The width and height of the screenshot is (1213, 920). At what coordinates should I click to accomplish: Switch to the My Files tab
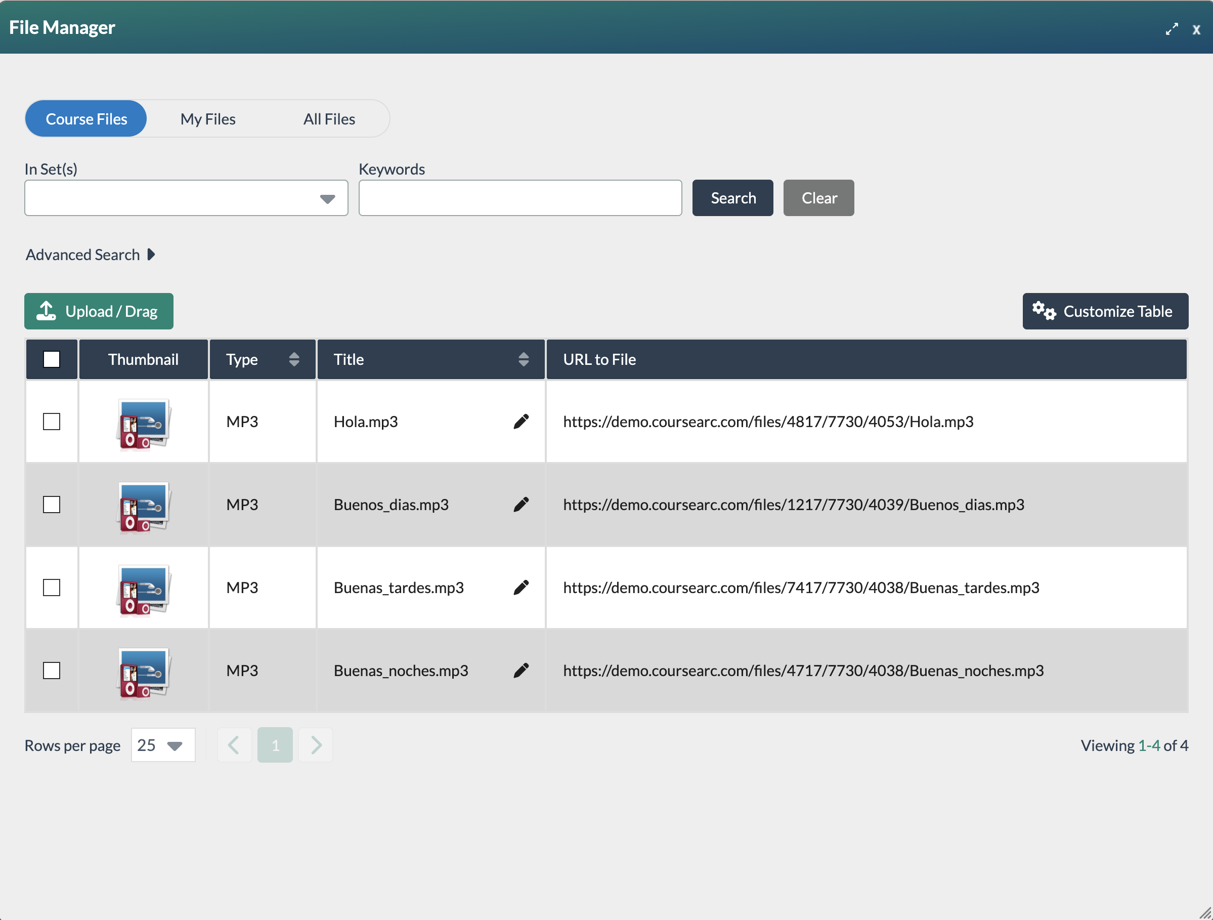[208, 119]
